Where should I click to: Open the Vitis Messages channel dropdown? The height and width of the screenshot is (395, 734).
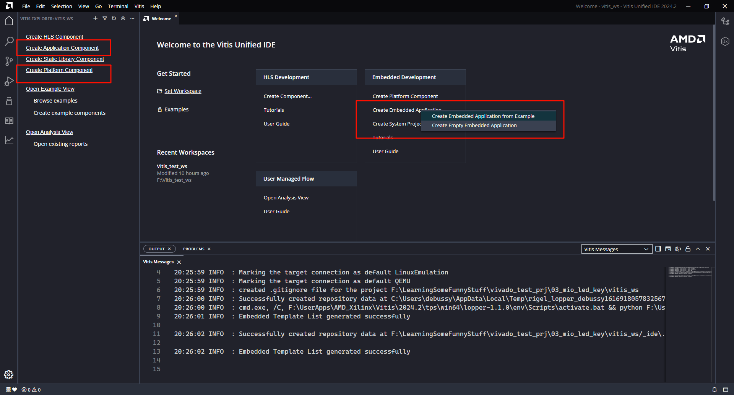(617, 249)
